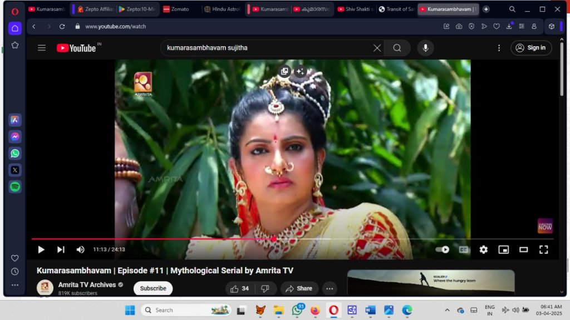Open the Opera main menu logo
The width and height of the screenshot is (570, 320).
[x=15, y=12]
